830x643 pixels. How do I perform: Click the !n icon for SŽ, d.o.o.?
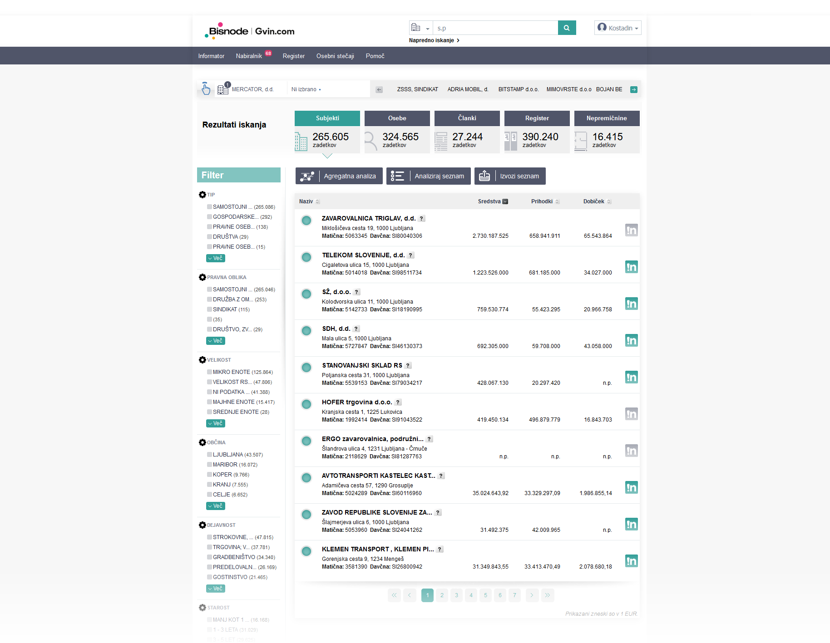point(632,304)
